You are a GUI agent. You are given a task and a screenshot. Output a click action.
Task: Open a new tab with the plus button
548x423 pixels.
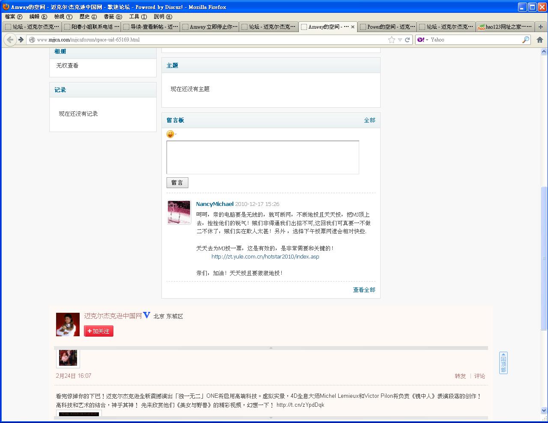coord(541,26)
